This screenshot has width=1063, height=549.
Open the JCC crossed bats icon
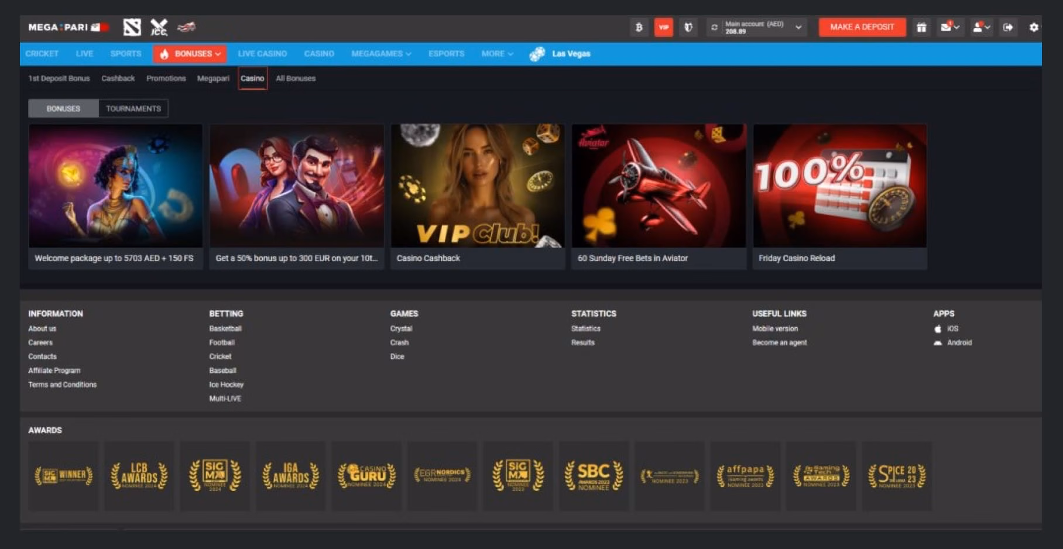click(x=159, y=27)
